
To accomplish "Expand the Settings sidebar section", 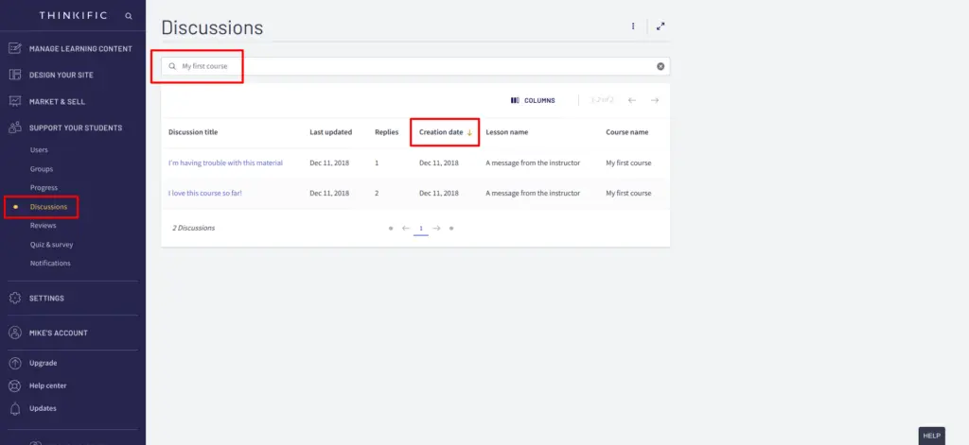I will [46, 298].
